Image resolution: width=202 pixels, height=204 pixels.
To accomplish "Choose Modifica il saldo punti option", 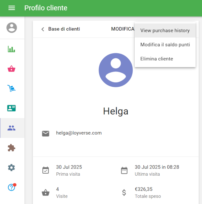I will [165, 45].
